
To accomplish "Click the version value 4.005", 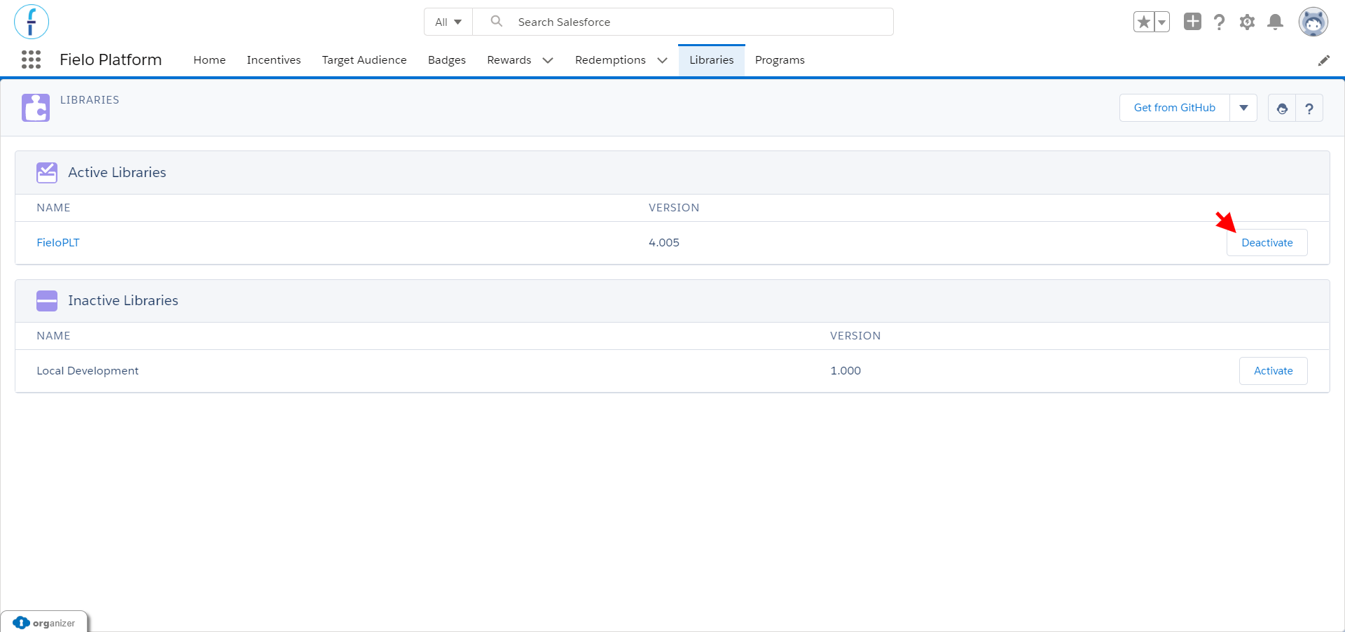I will (x=664, y=243).
